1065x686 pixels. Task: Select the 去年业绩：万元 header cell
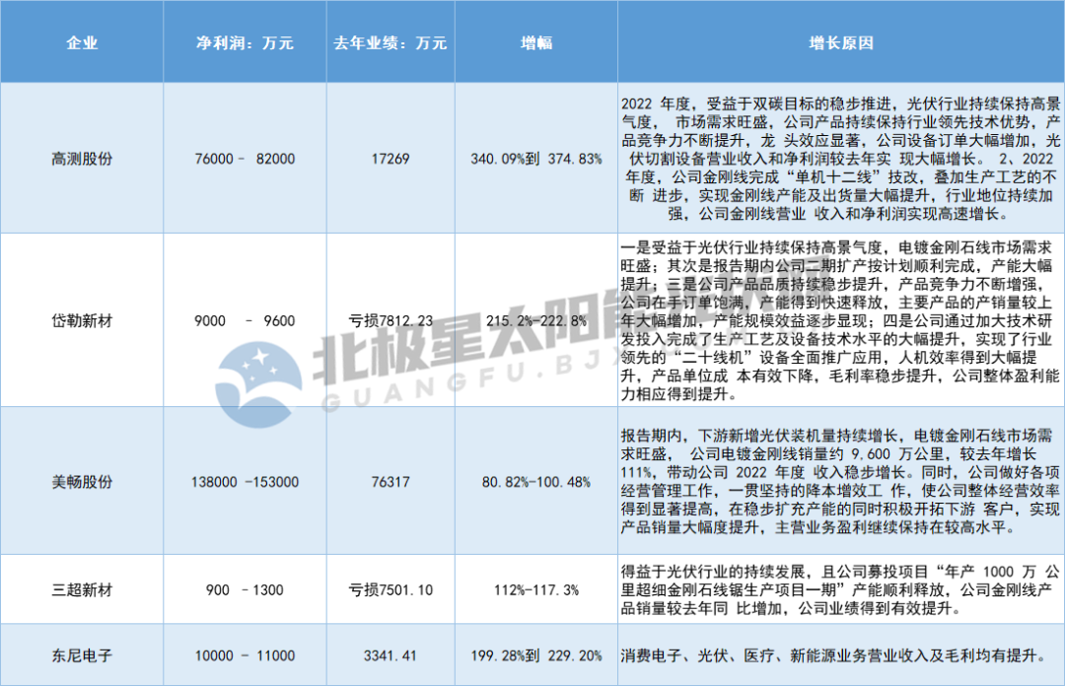pyautogui.click(x=390, y=43)
